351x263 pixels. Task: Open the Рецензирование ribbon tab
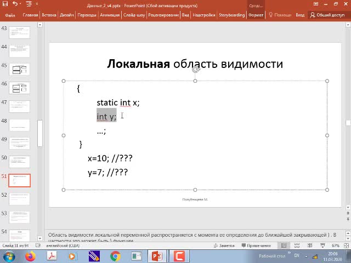(x=163, y=15)
